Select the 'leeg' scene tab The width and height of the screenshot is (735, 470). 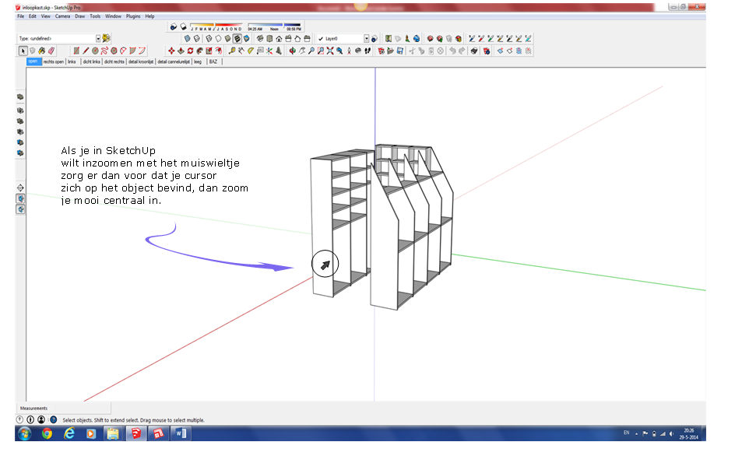click(198, 61)
